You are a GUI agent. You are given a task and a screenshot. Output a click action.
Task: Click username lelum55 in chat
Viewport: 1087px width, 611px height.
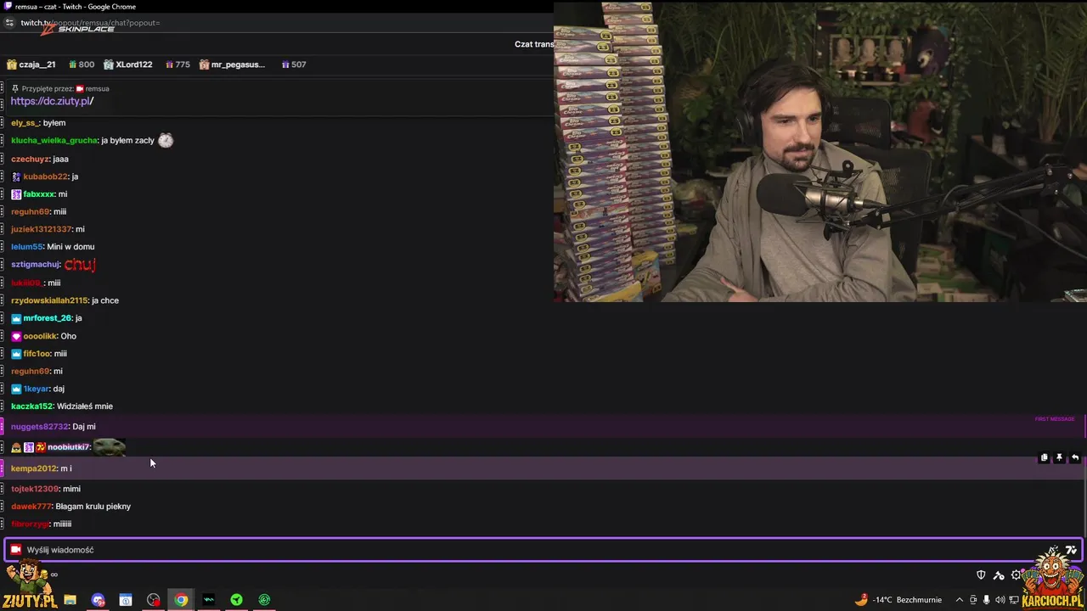pyautogui.click(x=27, y=247)
